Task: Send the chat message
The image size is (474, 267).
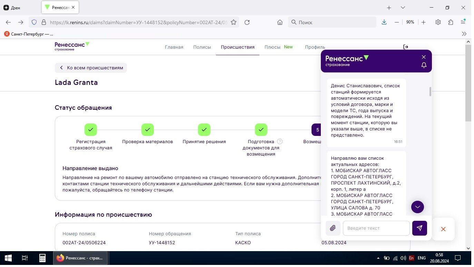Action: point(419,228)
